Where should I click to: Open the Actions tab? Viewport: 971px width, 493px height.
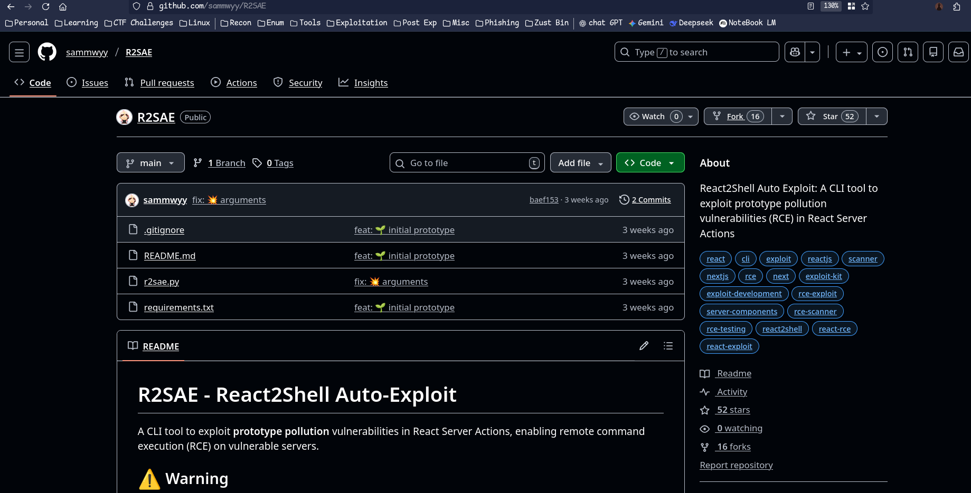234,83
